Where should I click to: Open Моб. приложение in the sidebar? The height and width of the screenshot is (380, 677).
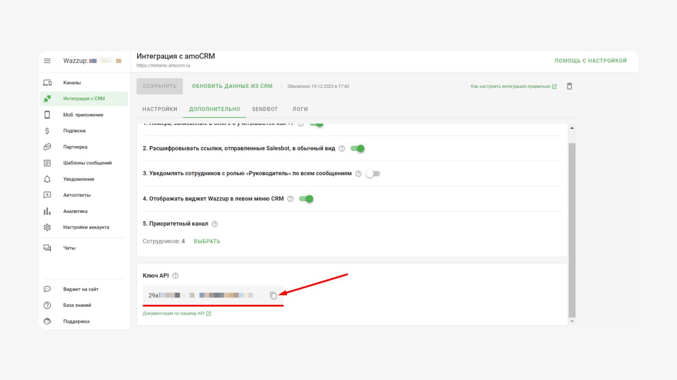click(x=84, y=115)
